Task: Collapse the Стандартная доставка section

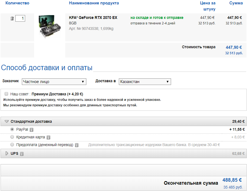Action: [7, 121]
